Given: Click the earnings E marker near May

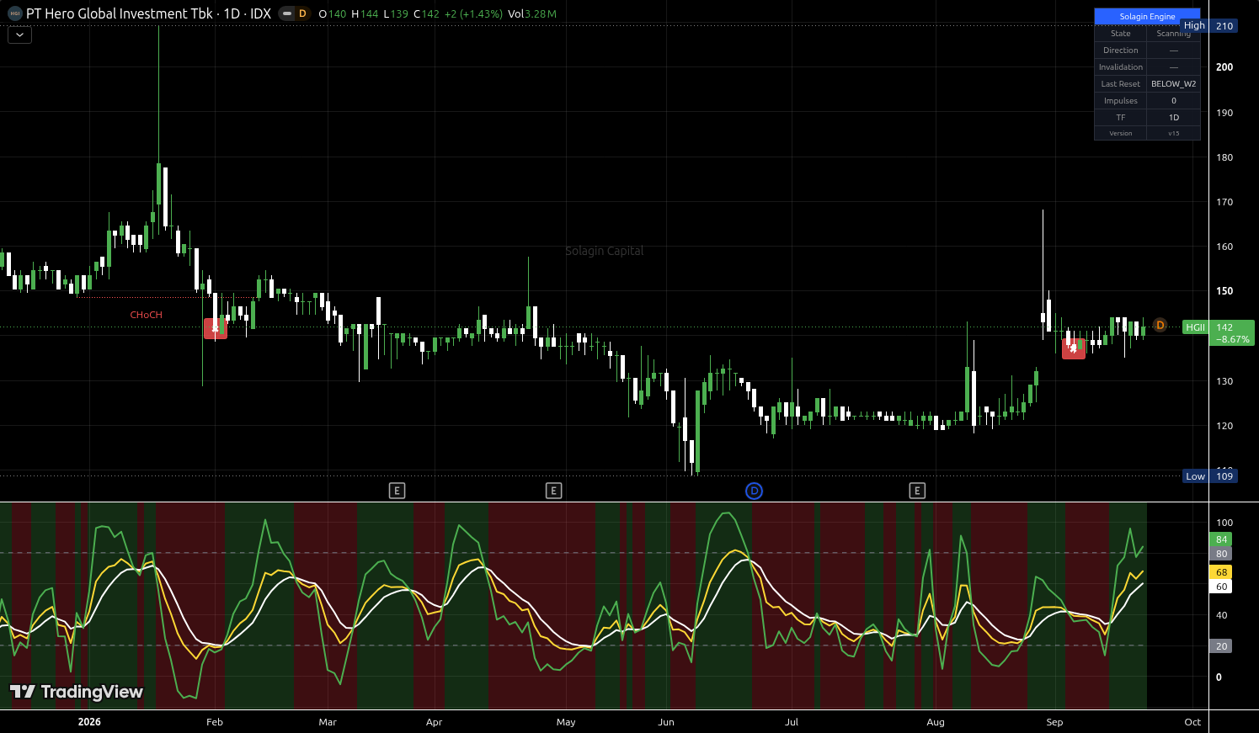Looking at the screenshot, I should pos(553,491).
